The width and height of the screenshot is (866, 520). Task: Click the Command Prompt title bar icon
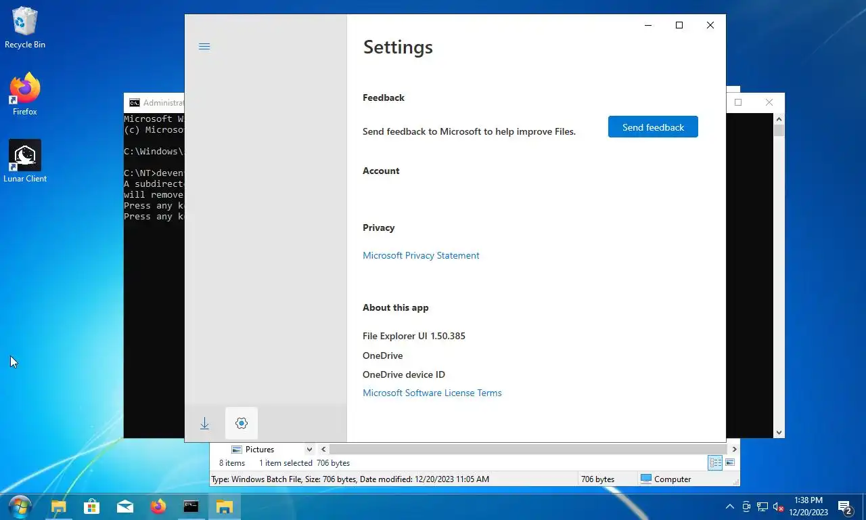[x=135, y=103]
